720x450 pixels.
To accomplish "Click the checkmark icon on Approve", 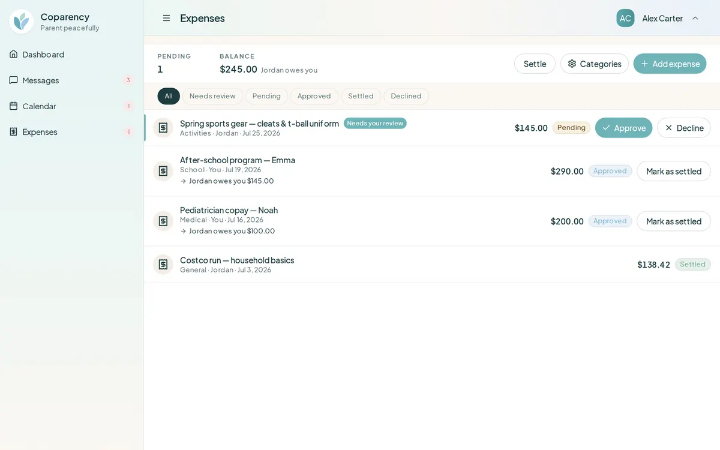I will coord(606,128).
